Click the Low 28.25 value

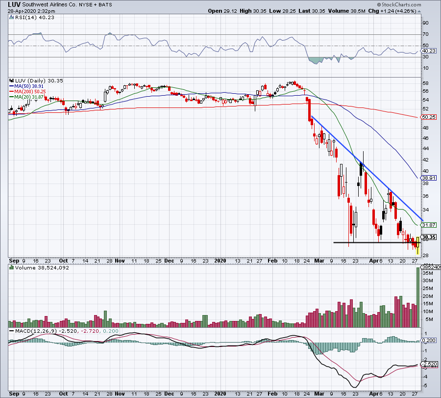coord(282,11)
